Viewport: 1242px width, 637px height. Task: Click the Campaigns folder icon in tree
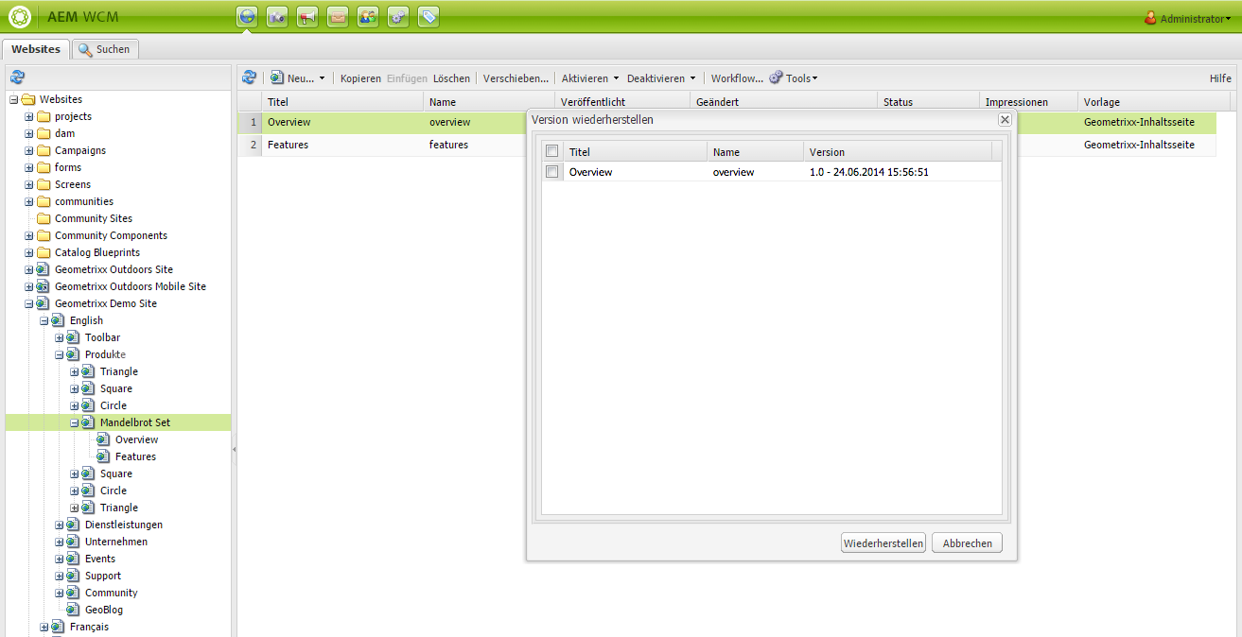pos(44,150)
